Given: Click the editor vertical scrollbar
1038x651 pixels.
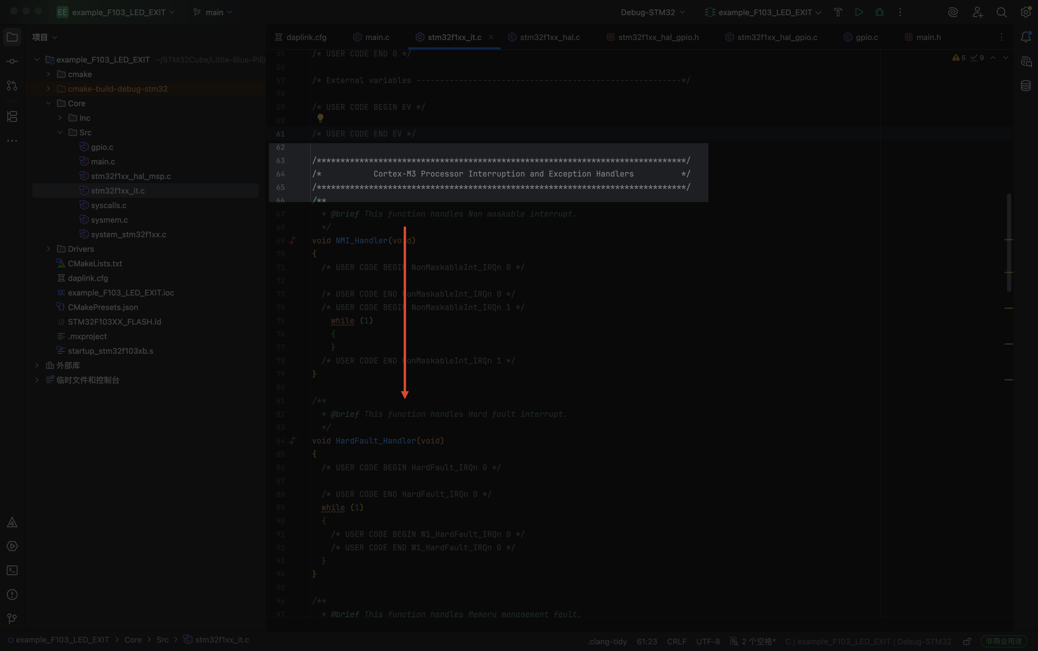Looking at the screenshot, I should click(x=1009, y=243).
